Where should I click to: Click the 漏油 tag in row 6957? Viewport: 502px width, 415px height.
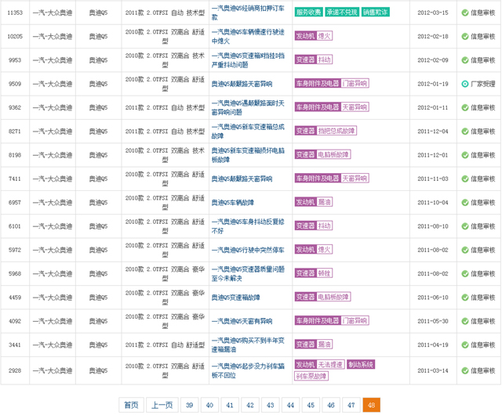[324, 202]
